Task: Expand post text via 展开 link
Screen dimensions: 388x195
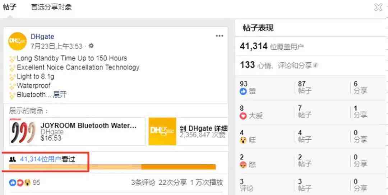Action: click(60, 95)
